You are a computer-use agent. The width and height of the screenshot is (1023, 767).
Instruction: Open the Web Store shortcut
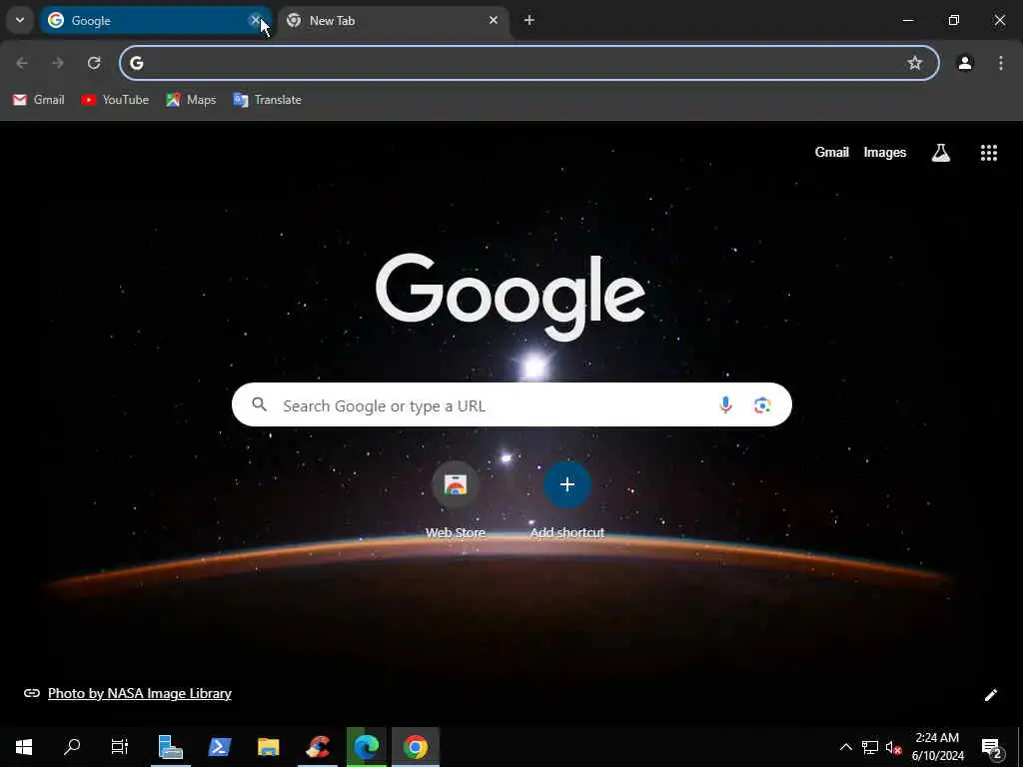pyautogui.click(x=456, y=499)
